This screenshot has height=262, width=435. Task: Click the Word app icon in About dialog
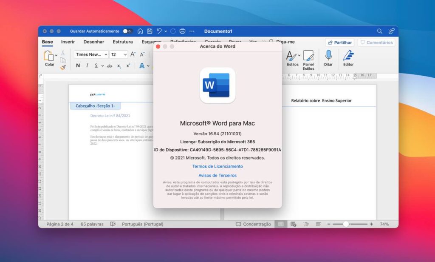[x=217, y=85]
